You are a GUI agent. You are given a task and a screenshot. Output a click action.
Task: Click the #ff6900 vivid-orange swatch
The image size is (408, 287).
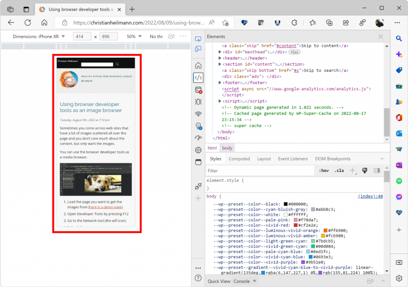pos(325,230)
